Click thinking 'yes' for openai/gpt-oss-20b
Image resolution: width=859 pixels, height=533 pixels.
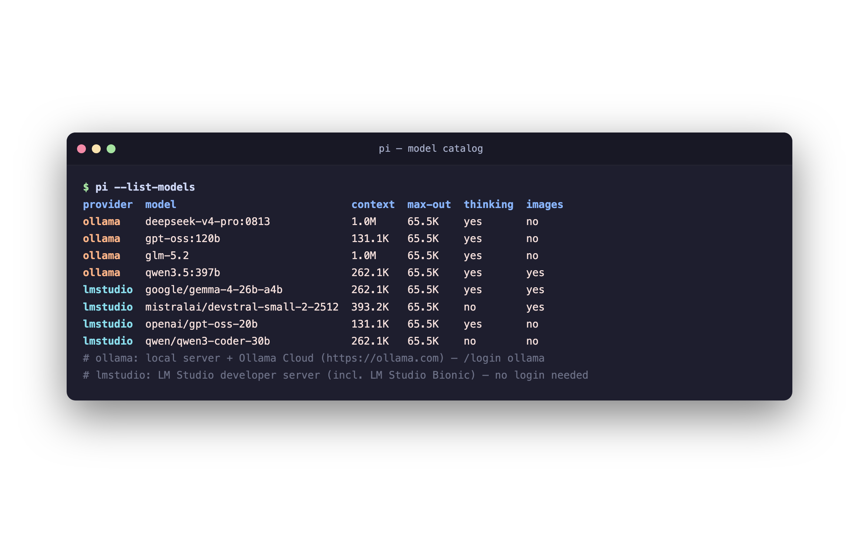pos(473,325)
